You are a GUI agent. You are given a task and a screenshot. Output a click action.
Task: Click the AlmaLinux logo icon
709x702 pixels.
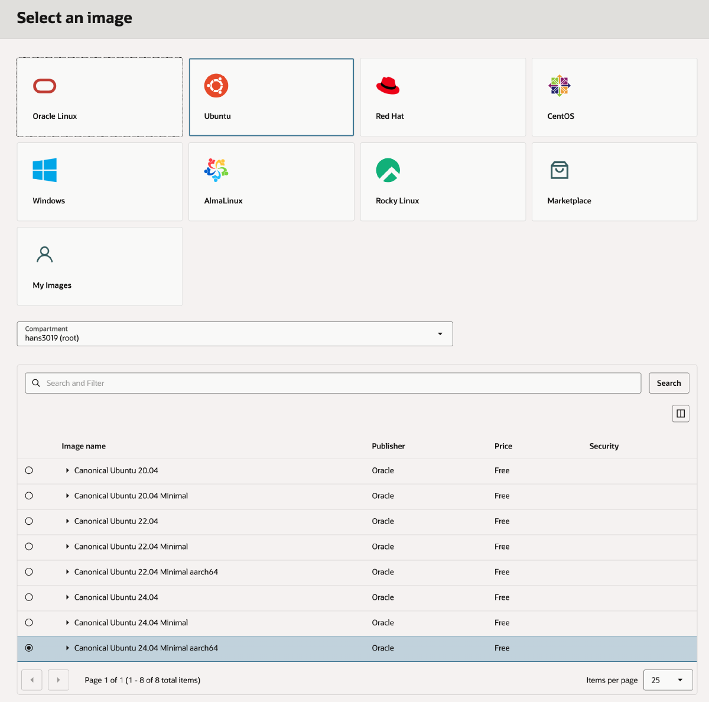216,170
